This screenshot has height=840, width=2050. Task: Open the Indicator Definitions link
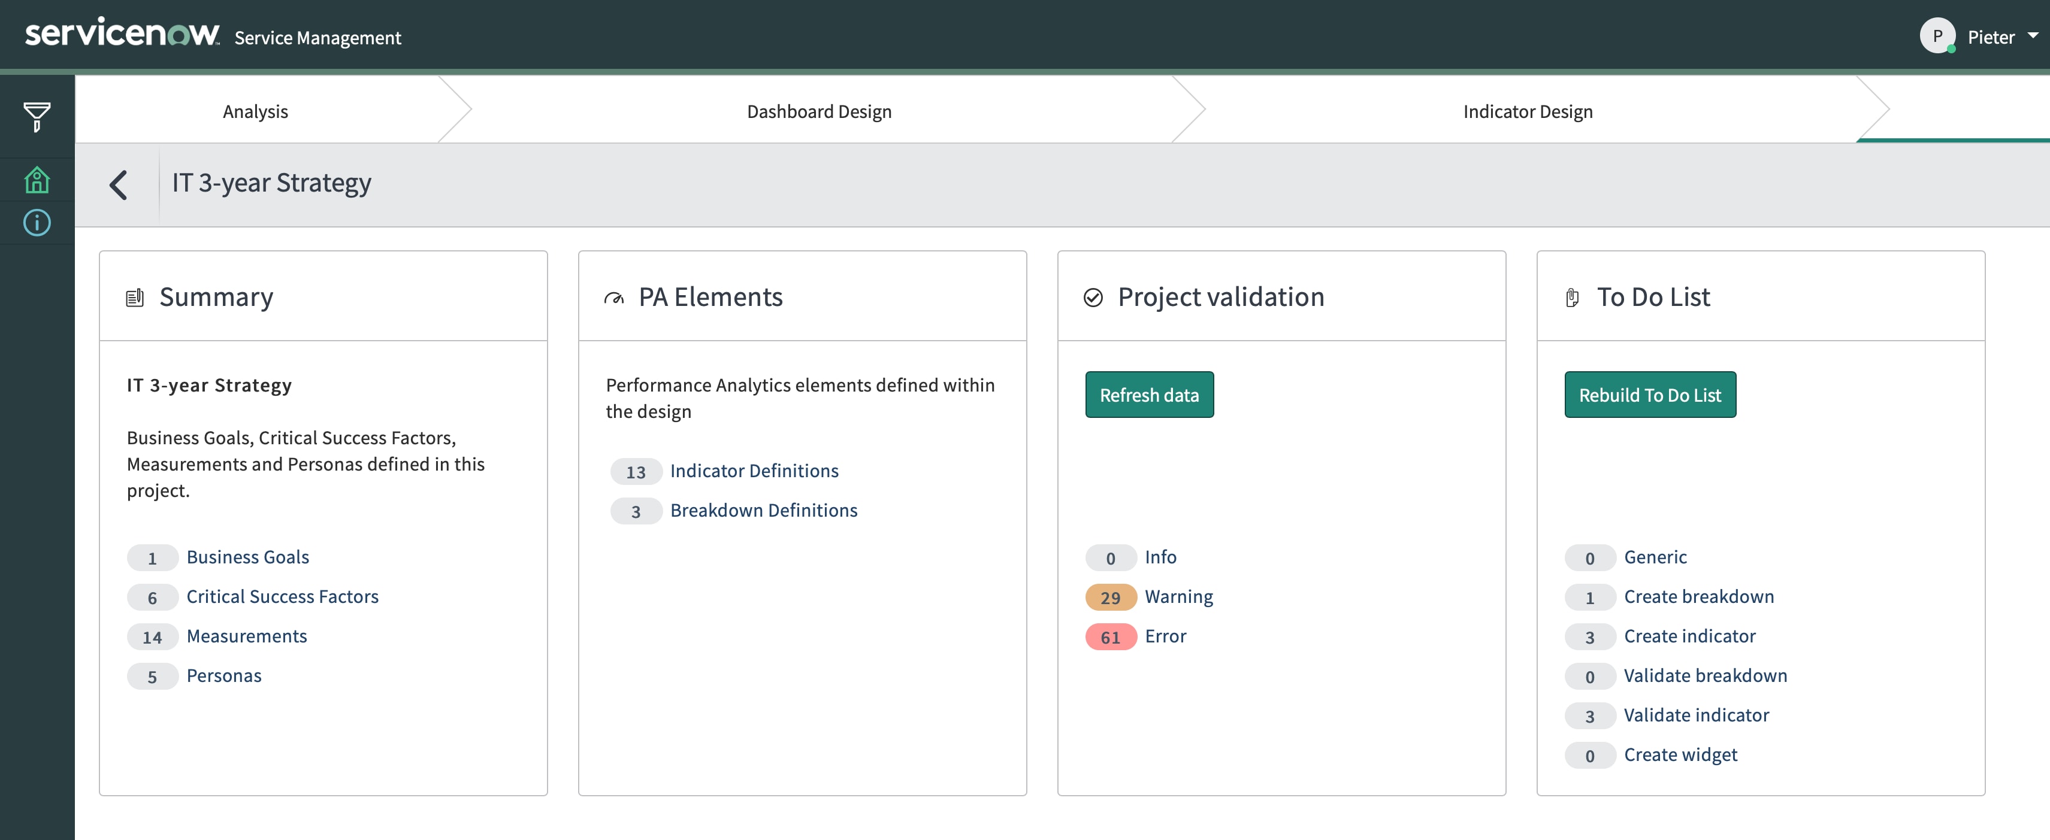(x=754, y=470)
